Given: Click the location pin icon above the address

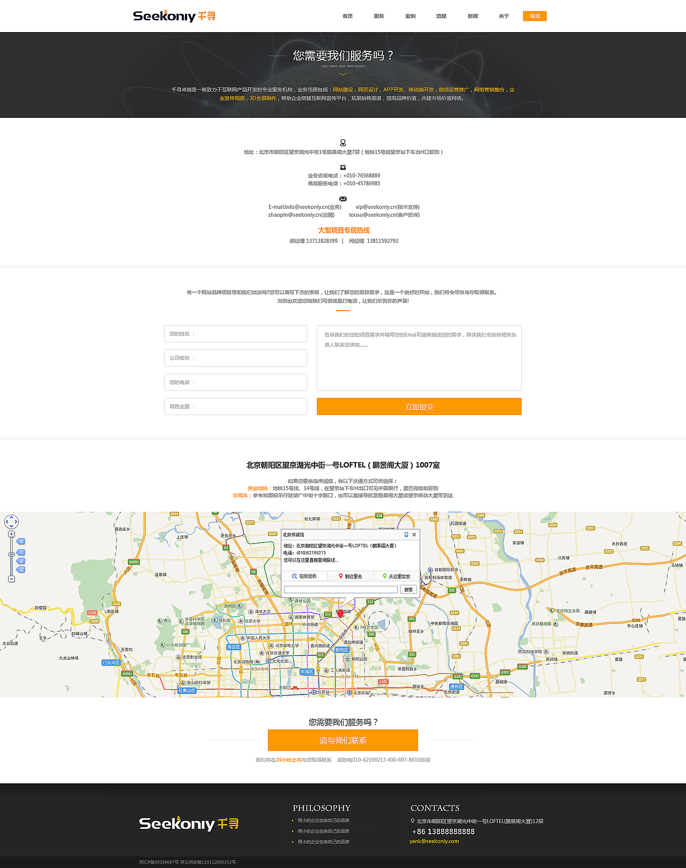Looking at the screenshot, I should point(343,143).
